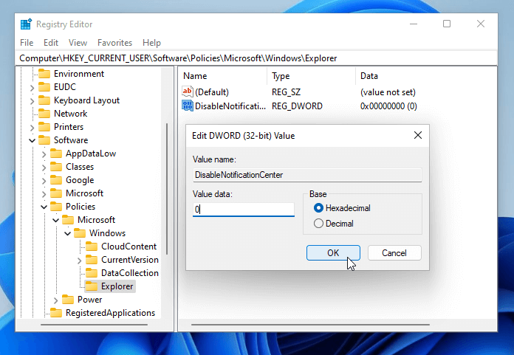Select the DisableNotificationCenter DWORD value icon
This screenshot has height=355, width=514.
point(188,106)
